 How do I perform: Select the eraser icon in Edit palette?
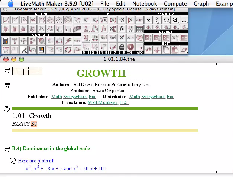tap(184, 49)
